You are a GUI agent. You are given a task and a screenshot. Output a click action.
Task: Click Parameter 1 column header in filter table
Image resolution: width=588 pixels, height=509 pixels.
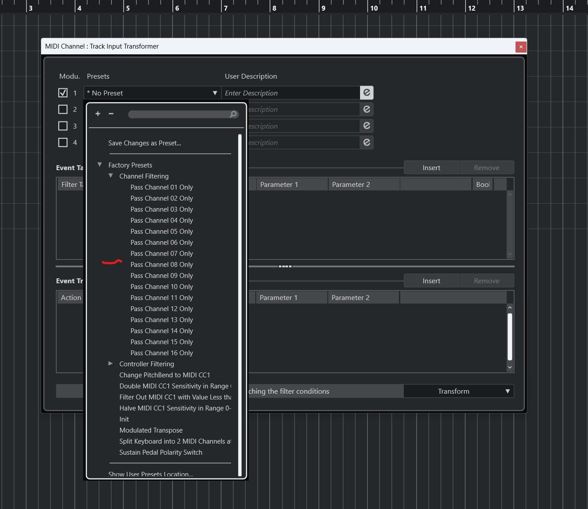point(292,185)
